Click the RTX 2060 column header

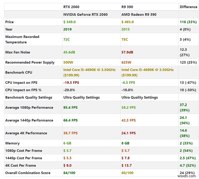71,7
